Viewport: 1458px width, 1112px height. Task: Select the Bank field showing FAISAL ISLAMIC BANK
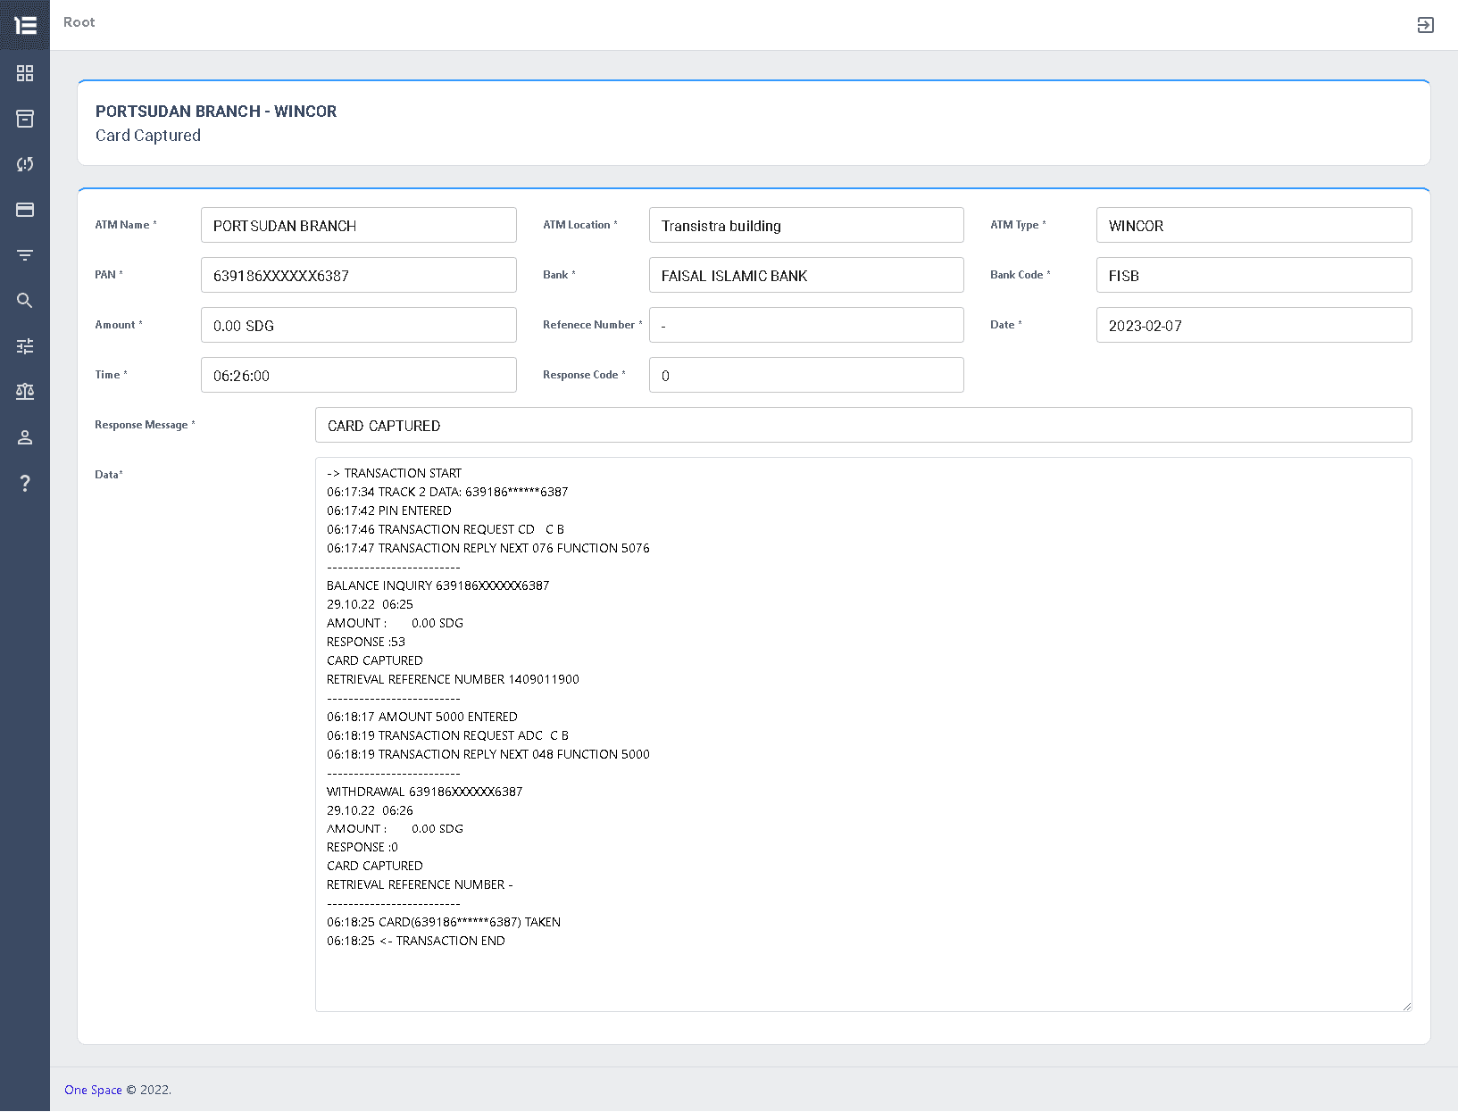click(x=805, y=275)
